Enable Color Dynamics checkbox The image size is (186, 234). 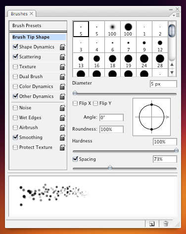click(x=15, y=87)
